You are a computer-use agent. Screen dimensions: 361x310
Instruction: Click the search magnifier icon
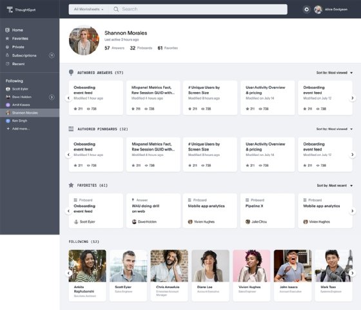click(x=116, y=10)
